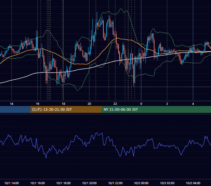Click the 22 hour axis label
The width and height of the screenshot is (211, 186).
coord(115,104)
